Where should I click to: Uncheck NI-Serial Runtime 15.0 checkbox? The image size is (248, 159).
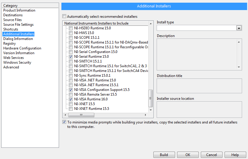tap(71, 57)
